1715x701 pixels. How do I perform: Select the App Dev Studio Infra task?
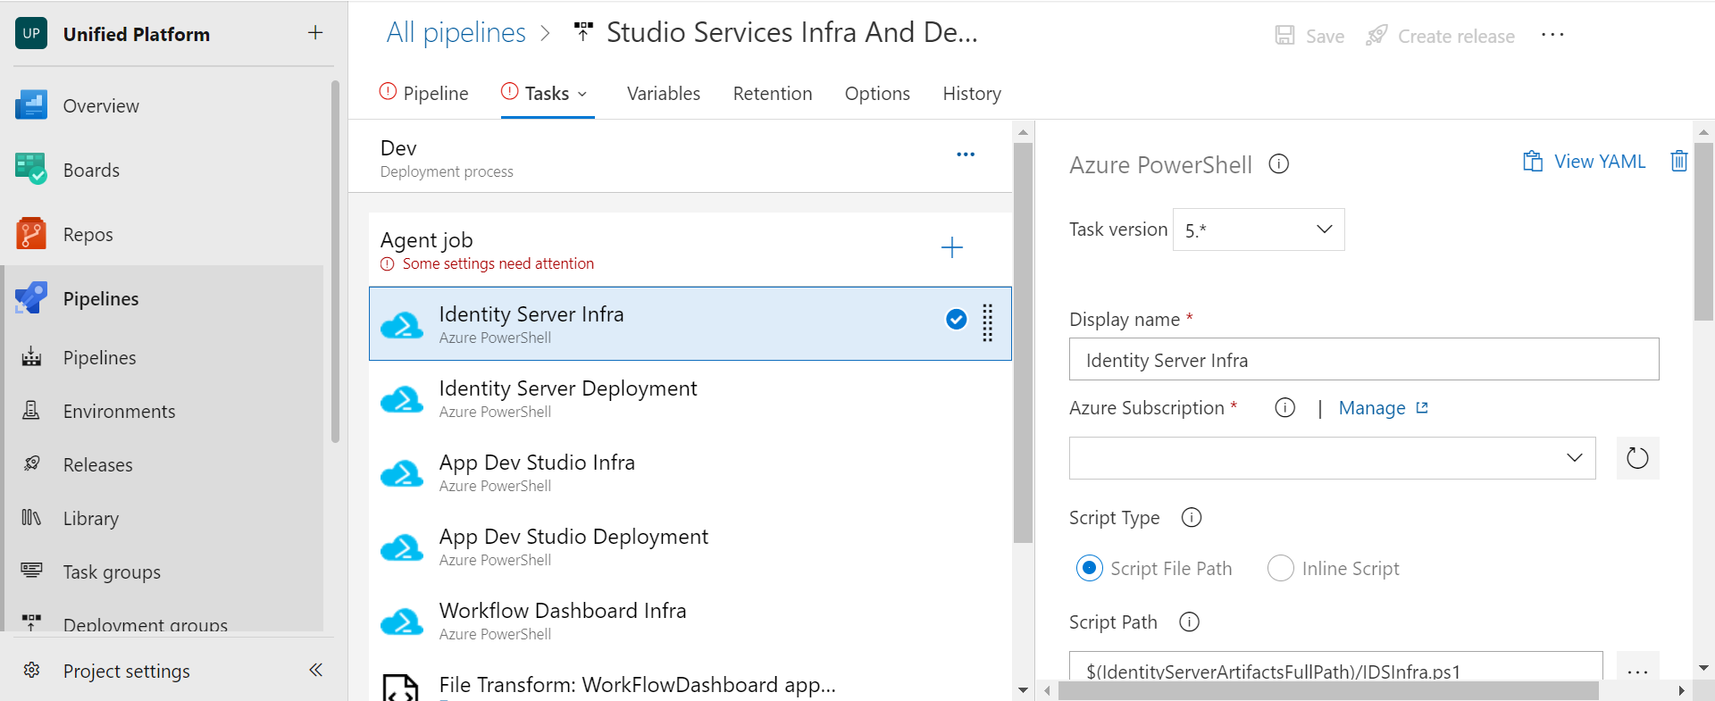690,472
